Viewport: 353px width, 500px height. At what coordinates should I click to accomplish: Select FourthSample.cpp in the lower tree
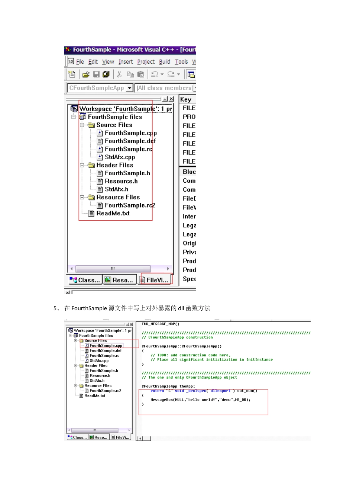pos(106,346)
